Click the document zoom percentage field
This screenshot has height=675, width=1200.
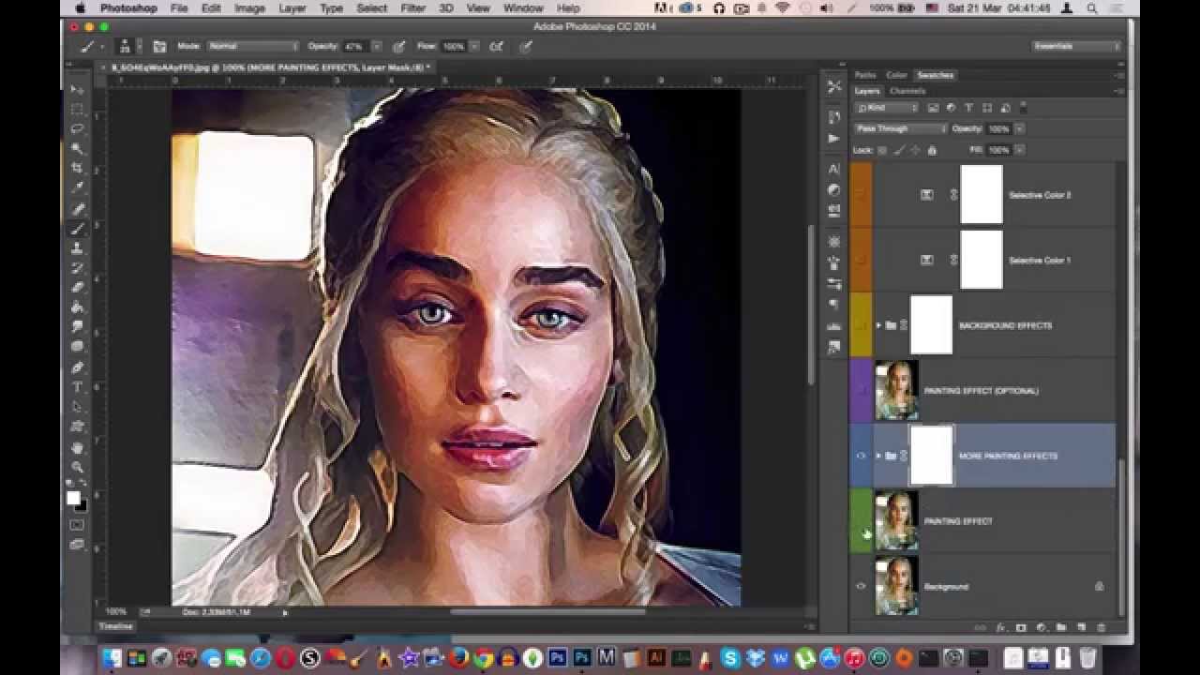(x=116, y=612)
